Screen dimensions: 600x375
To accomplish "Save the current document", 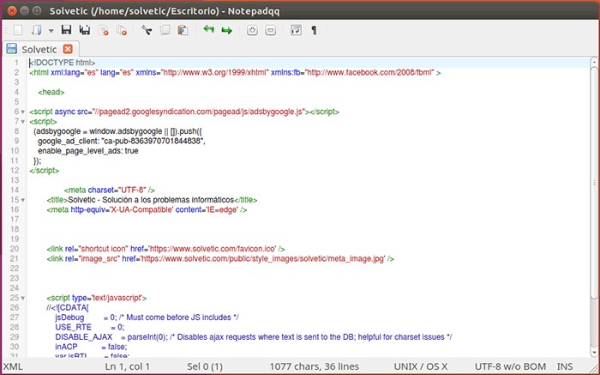I will tap(66, 30).
